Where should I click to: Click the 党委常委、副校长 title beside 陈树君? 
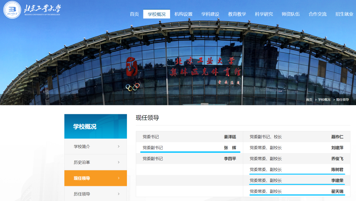tap(266, 169)
